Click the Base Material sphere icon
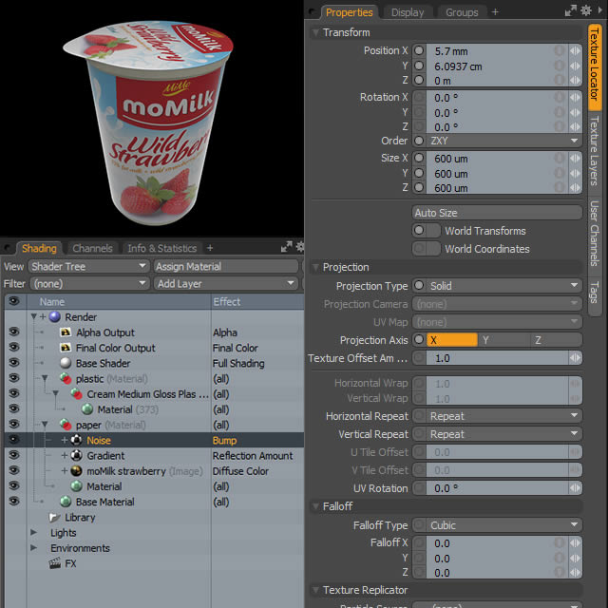Viewport: 608px width, 608px height. 66,502
